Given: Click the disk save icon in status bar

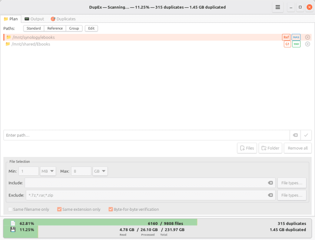Looking at the screenshot, I should click(x=13, y=230).
